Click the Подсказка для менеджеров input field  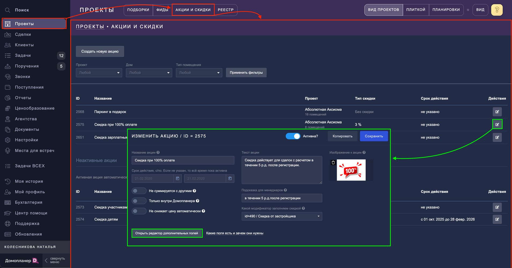pyautogui.click(x=282, y=198)
